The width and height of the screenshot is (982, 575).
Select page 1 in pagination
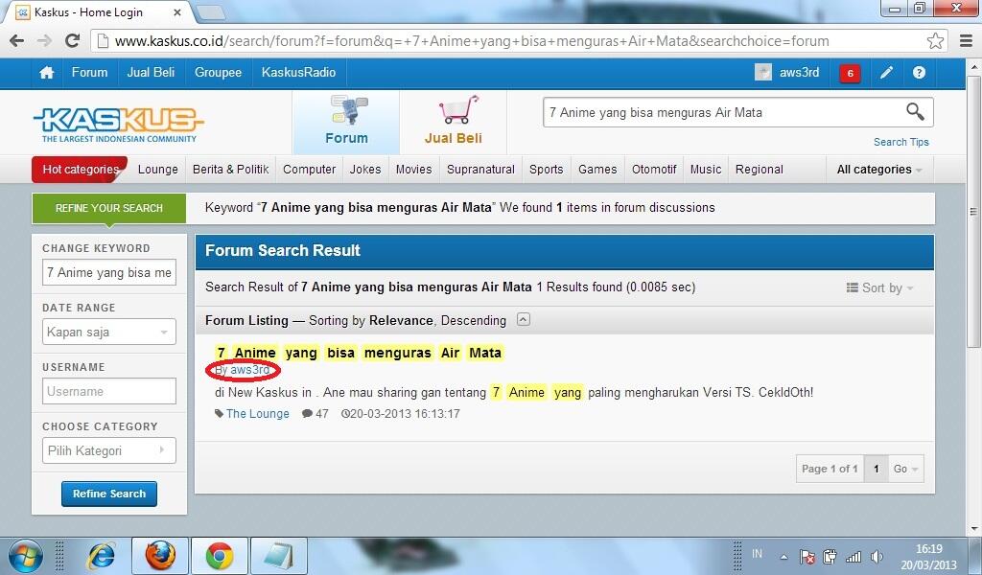pyautogui.click(x=877, y=469)
